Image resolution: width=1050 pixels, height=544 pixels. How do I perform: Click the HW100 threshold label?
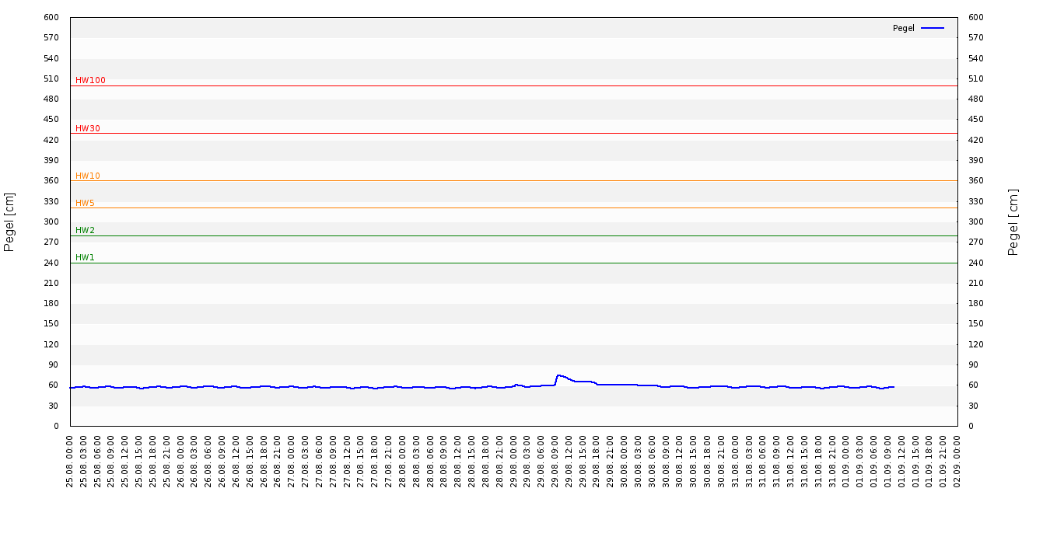coord(90,81)
